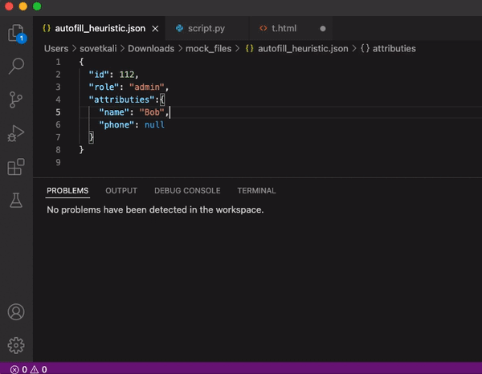The width and height of the screenshot is (482, 374).
Task: Click the JSON braces icon on active tab
Action: pos(47,29)
